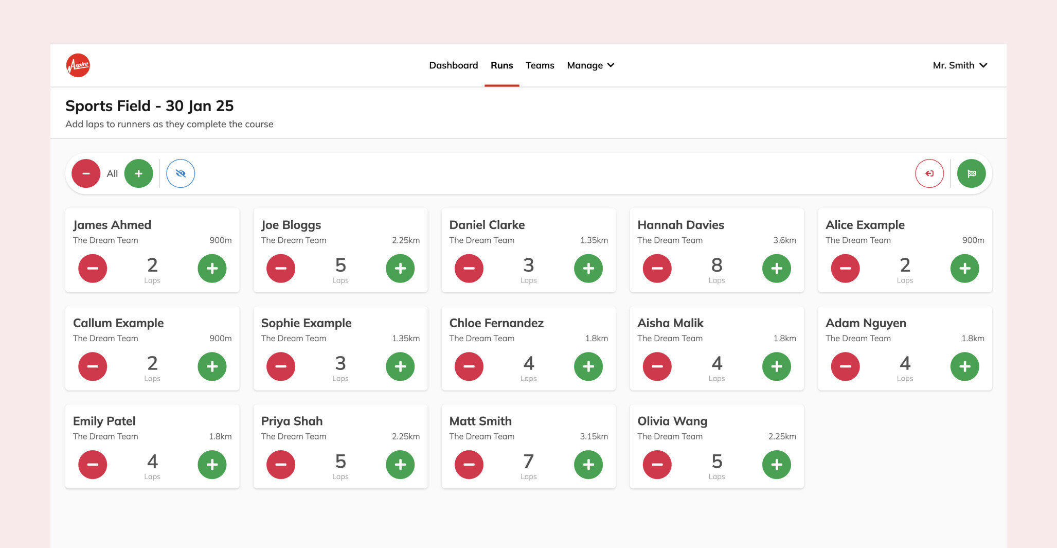The height and width of the screenshot is (548, 1057).
Task: Click Chloe Fernandez's runner name
Action: click(496, 323)
